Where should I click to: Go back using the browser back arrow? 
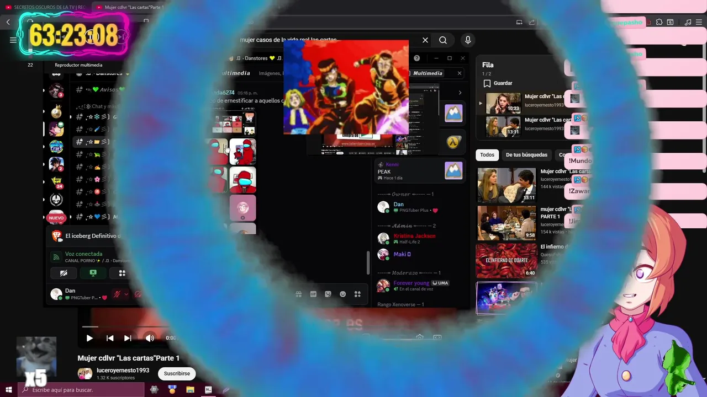8,22
